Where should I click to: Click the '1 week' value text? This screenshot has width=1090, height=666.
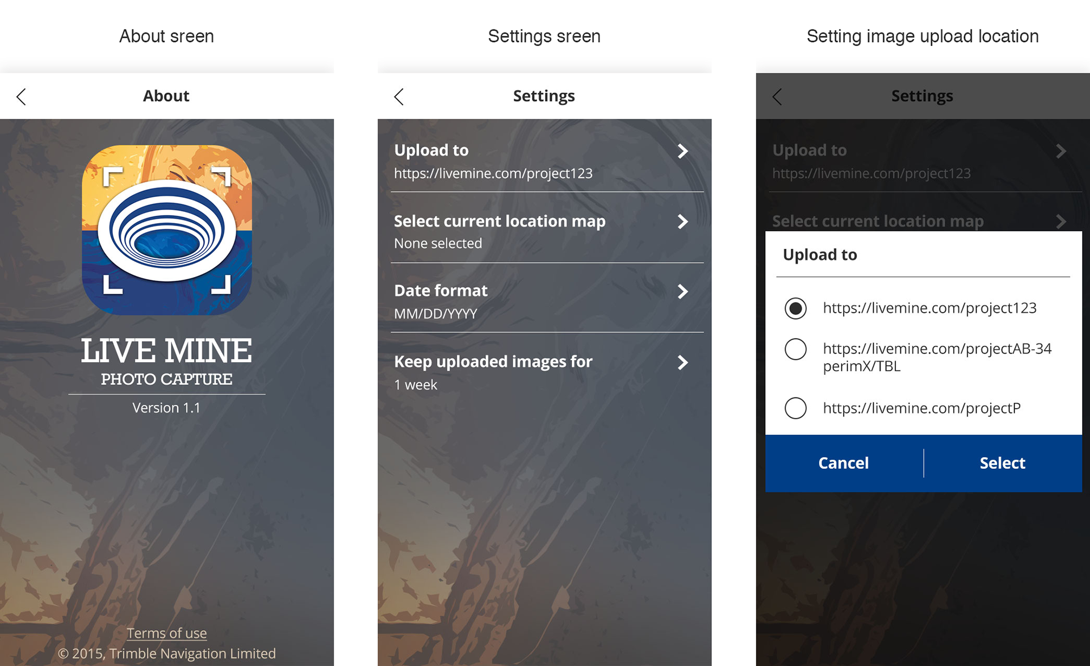point(416,384)
